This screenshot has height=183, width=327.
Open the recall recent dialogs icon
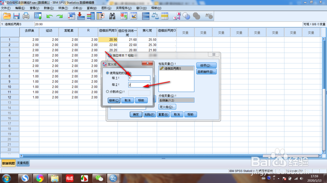pyautogui.click(x=38, y=16)
